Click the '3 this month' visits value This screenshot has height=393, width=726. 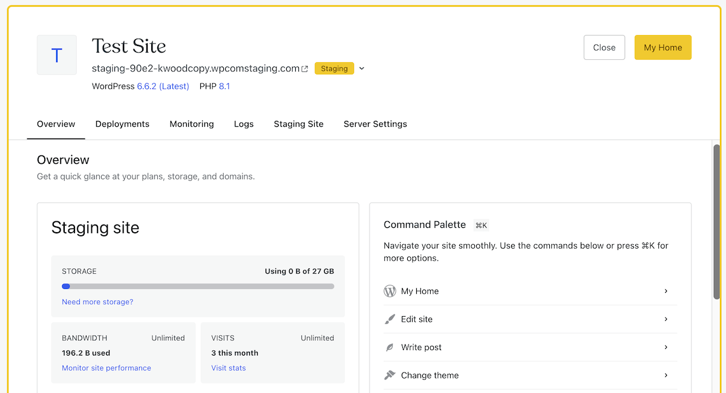coord(235,353)
